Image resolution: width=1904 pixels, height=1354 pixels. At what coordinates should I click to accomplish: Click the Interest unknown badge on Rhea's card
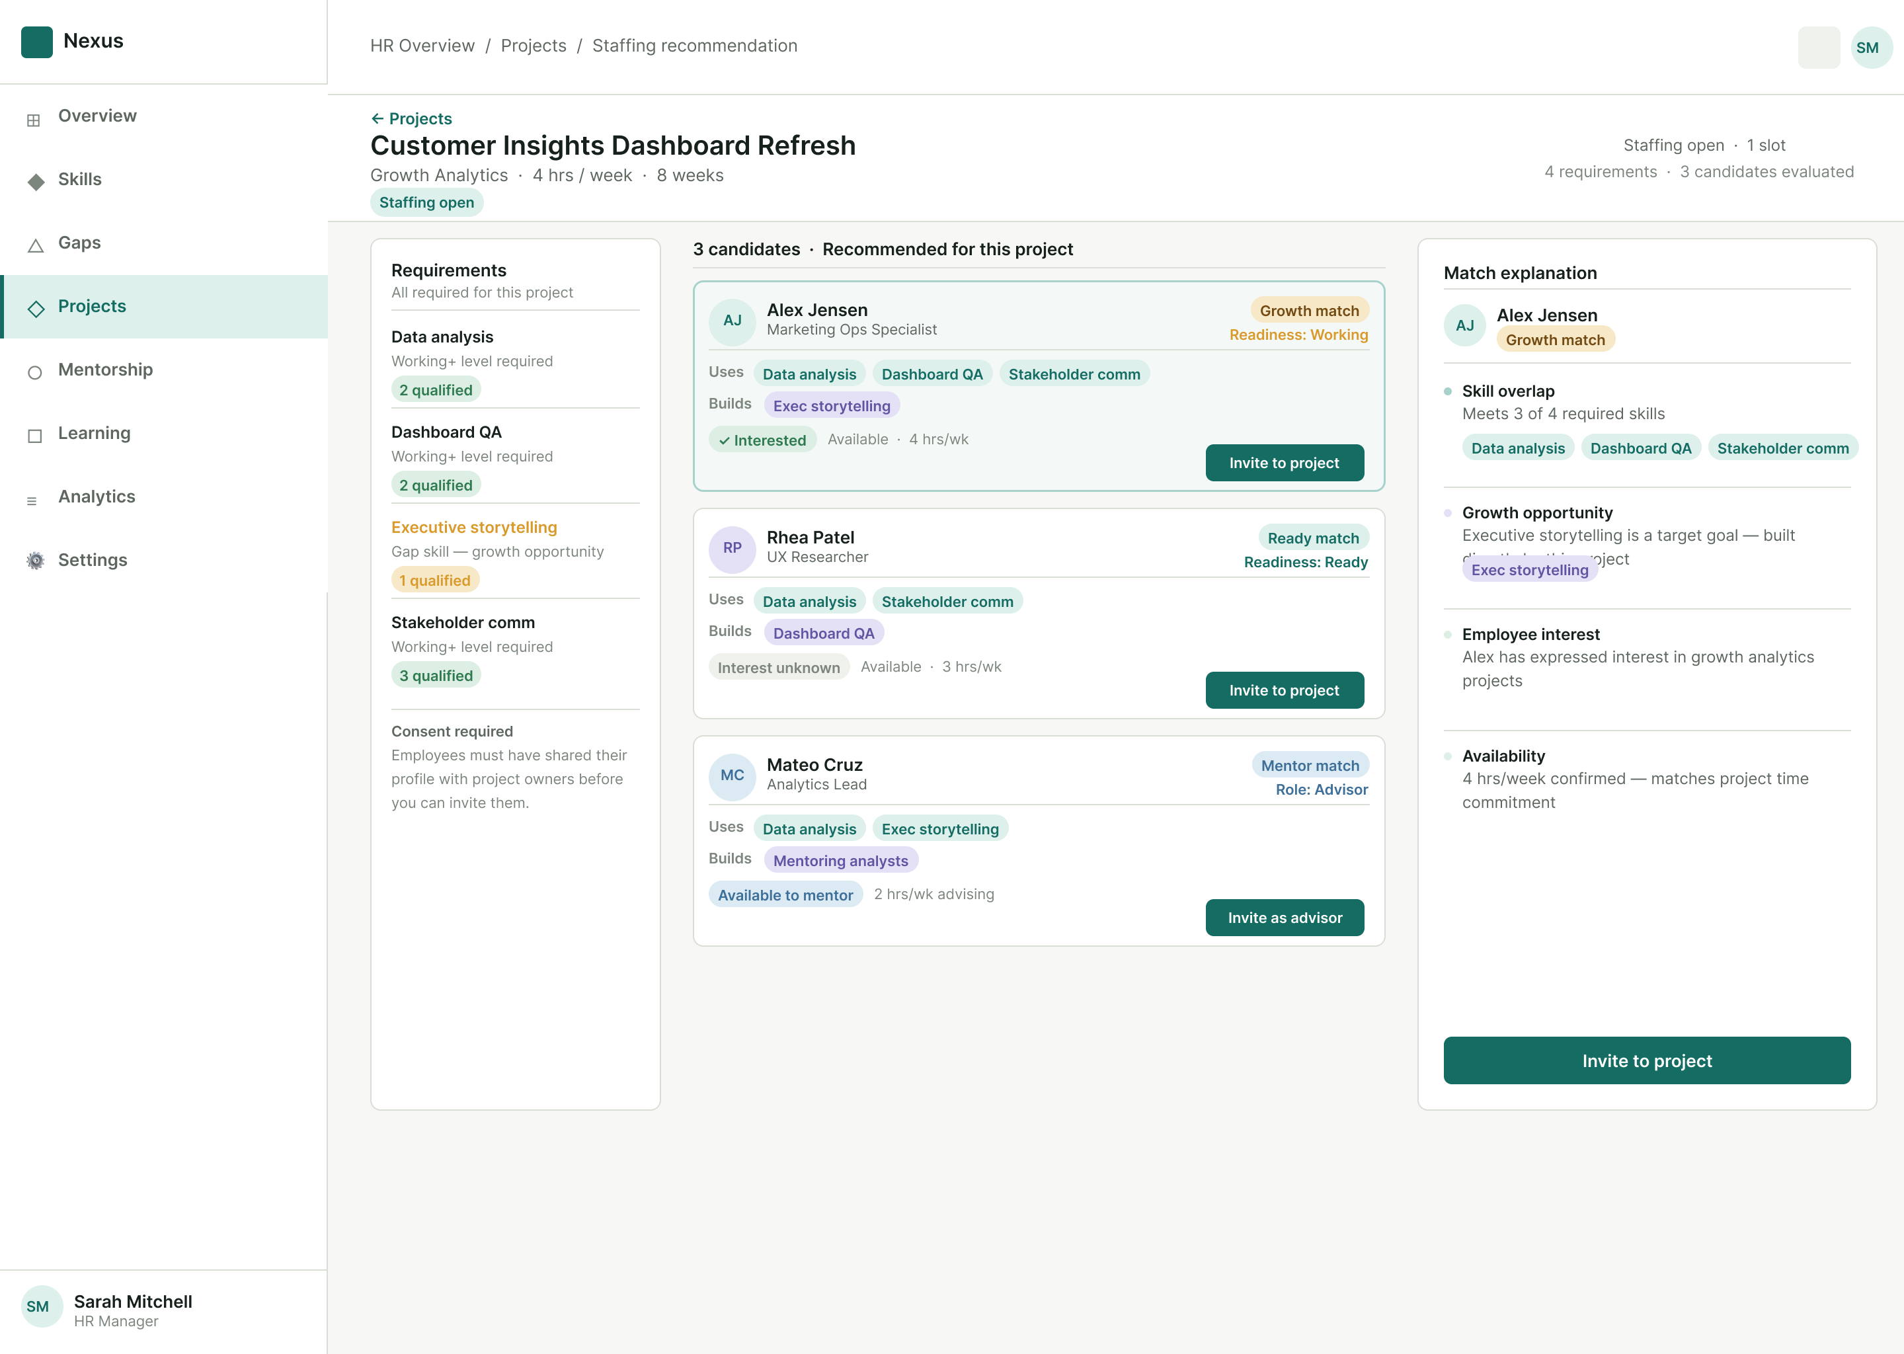(x=779, y=668)
